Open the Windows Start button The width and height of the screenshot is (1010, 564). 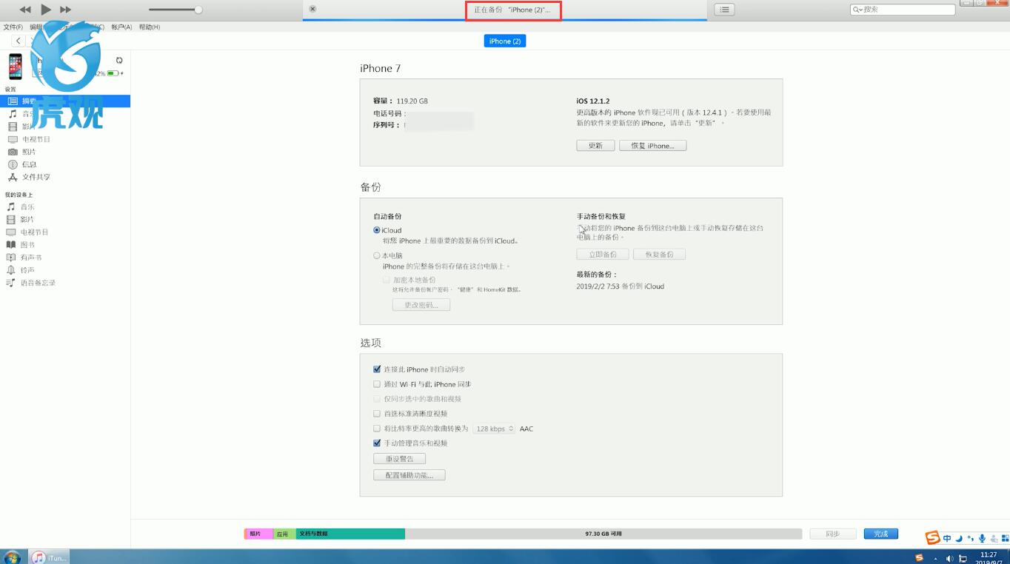pyautogui.click(x=12, y=557)
